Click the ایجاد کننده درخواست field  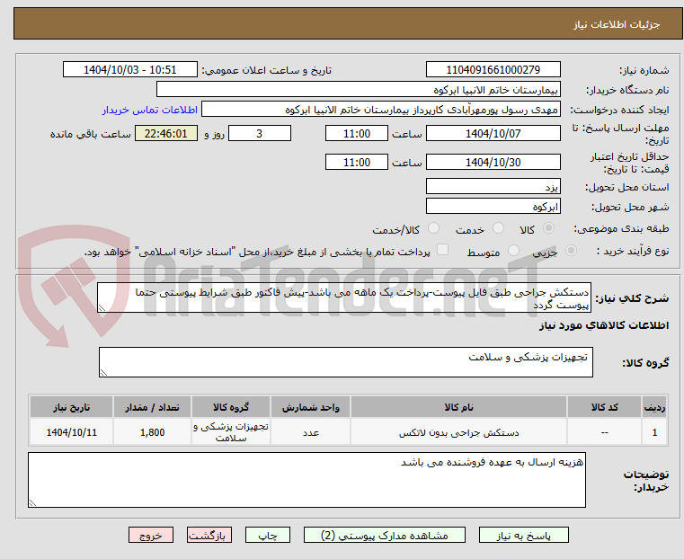click(x=381, y=110)
